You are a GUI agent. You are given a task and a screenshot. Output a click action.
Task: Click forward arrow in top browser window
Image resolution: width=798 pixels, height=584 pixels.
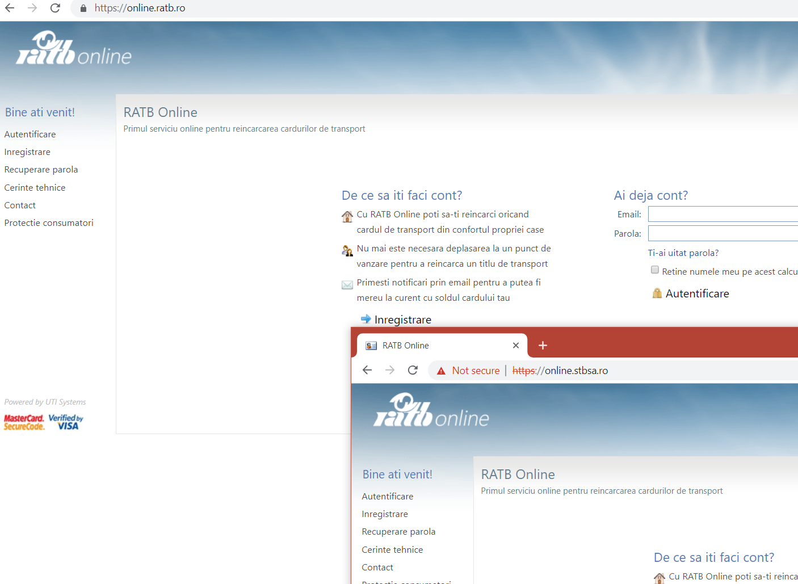[32, 8]
